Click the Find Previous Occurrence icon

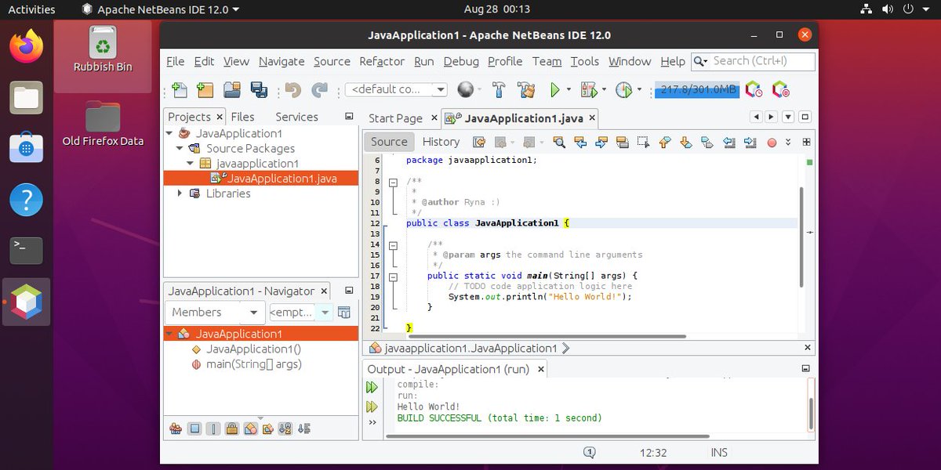tap(580, 142)
